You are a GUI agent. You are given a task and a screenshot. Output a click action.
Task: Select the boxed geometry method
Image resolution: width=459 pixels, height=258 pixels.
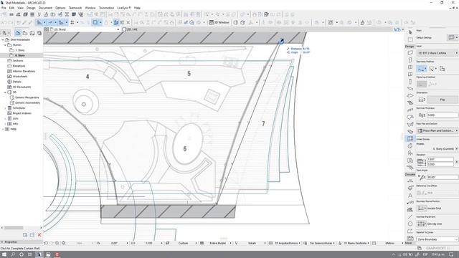click(x=442, y=69)
